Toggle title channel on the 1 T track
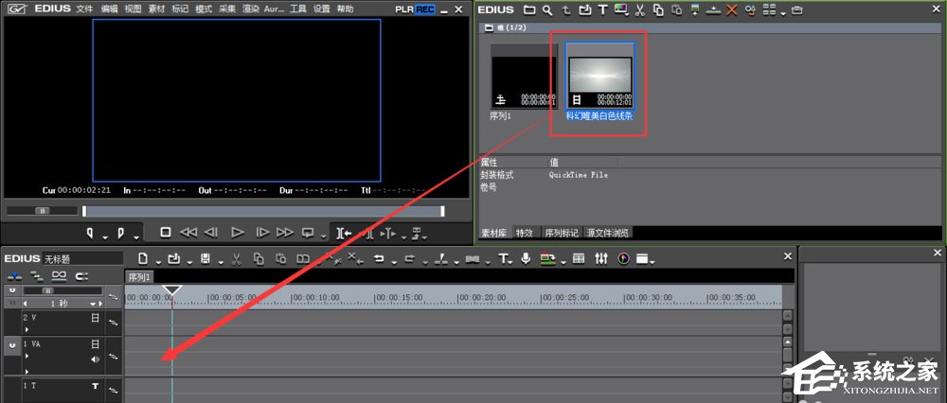Viewport: 947px width, 403px height. point(95,387)
